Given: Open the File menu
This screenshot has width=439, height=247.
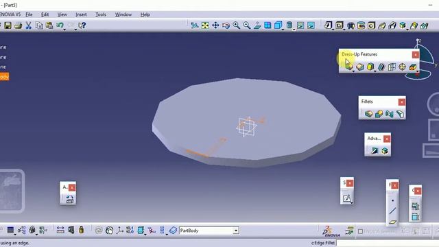Looking at the screenshot, I should [29, 14].
